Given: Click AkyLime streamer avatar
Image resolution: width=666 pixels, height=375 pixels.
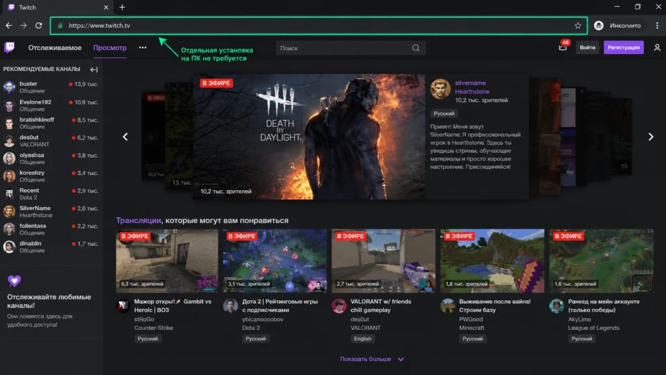Looking at the screenshot, I should pos(557,305).
